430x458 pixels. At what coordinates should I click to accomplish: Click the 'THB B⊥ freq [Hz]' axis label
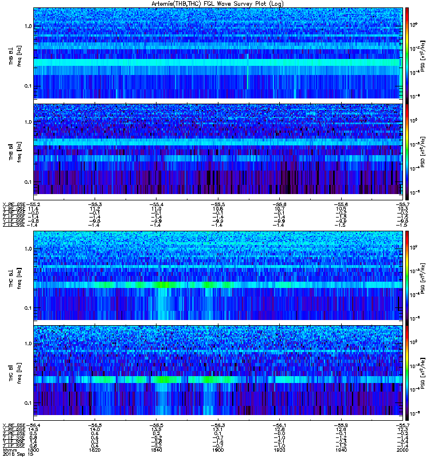(x=15, y=56)
